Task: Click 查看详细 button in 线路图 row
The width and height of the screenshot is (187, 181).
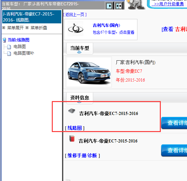Action: pyautogui.click(x=174, y=123)
